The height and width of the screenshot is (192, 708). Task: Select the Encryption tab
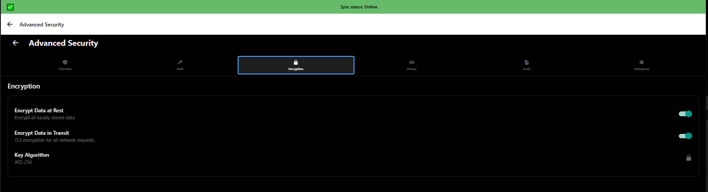click(296, 65)
